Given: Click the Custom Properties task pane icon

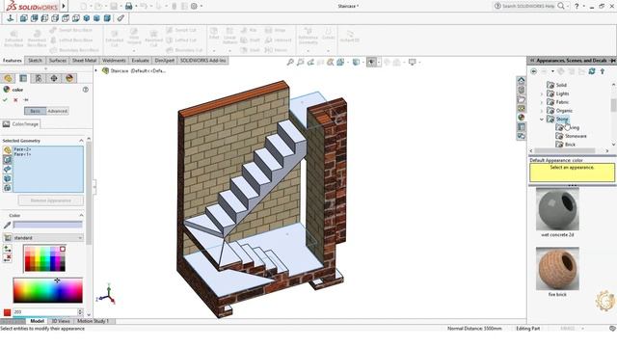Looking at the screenshot, I should (521, 126).
